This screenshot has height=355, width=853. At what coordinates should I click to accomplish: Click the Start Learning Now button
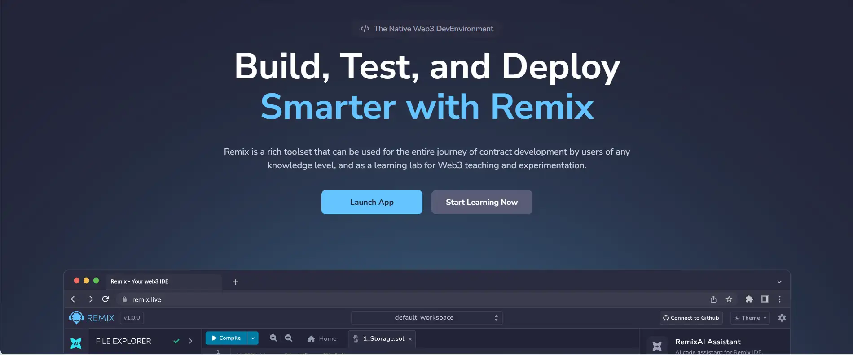tap(482, 202)
